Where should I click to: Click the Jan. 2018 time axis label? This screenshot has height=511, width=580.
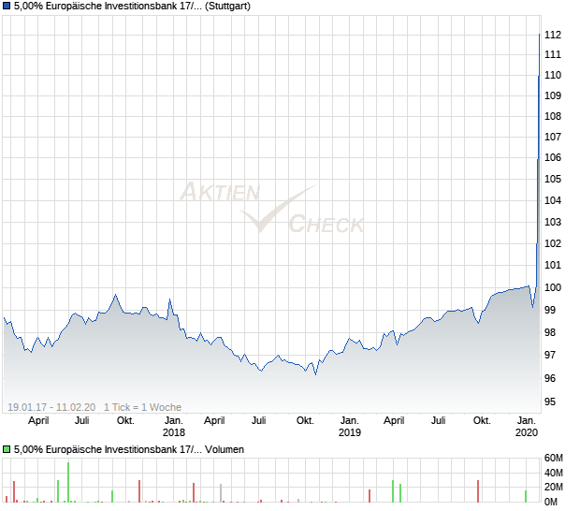tap(174, 426)
